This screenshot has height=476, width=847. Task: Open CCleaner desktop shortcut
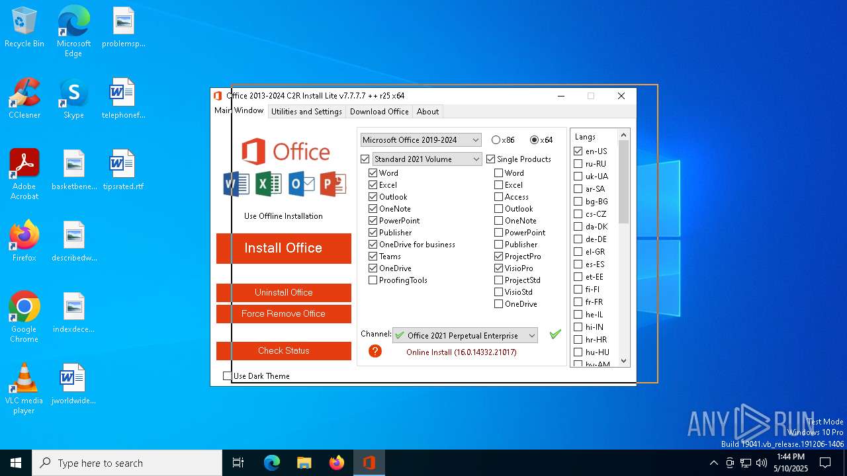(x=24, y=99)
